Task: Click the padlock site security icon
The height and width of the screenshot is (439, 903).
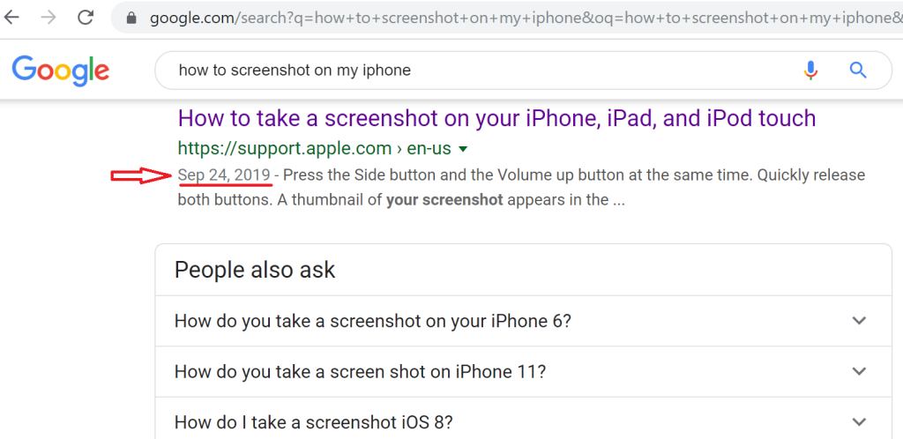Action: (x=132, y=19)
